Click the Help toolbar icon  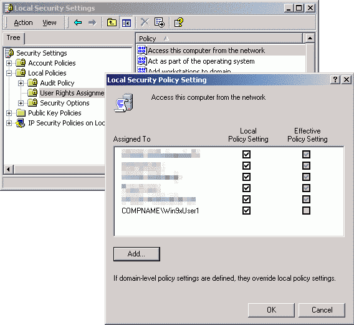click(x=179, y=22)
